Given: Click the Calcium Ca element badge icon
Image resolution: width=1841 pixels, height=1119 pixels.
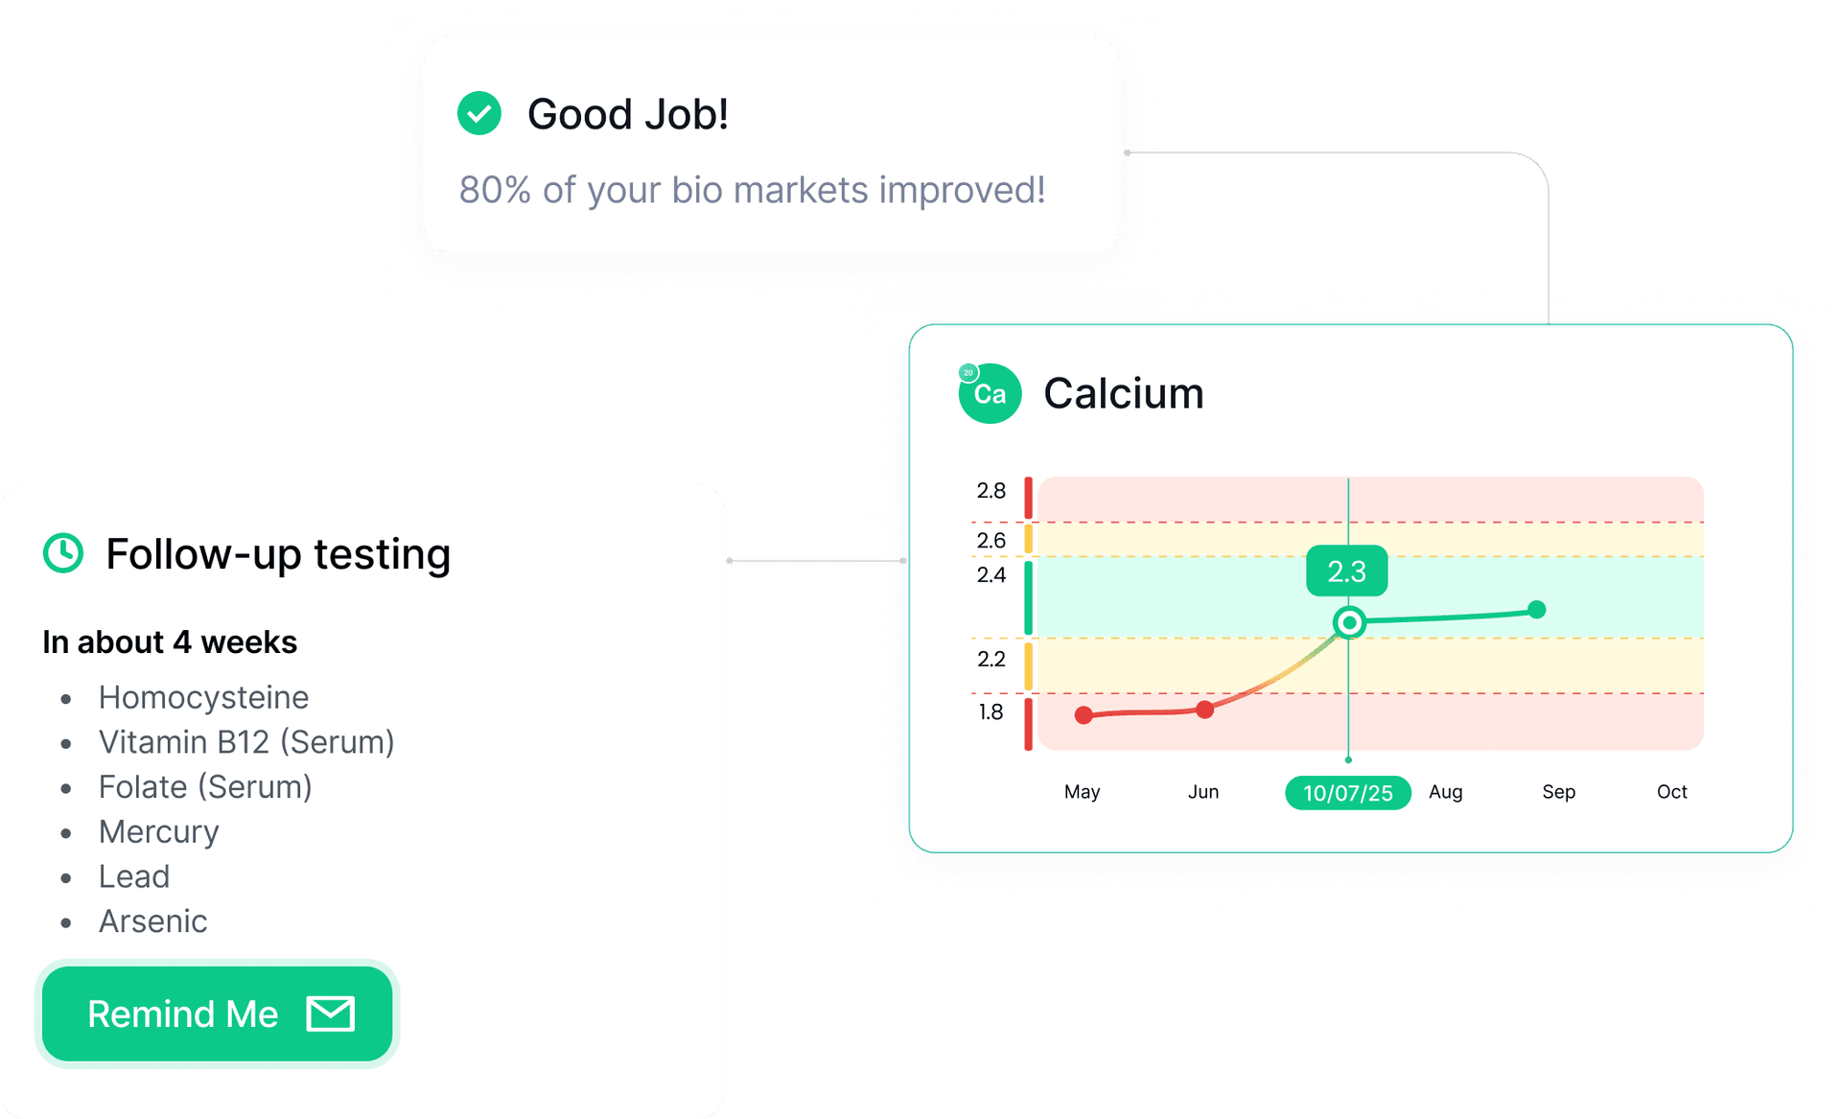Looking at the screenshot, I should 990,393.
